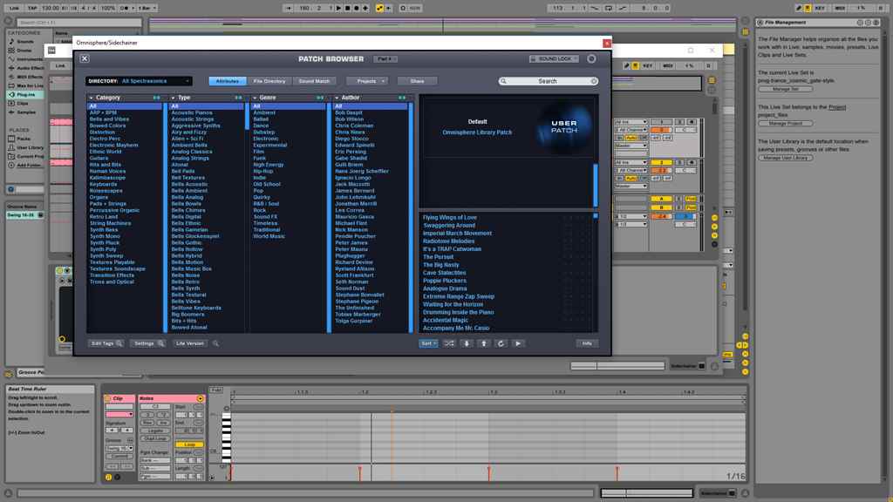Screen dimensions: 893x502
Task: Click the patch info pane scrollbar
Action: [596, 185]
